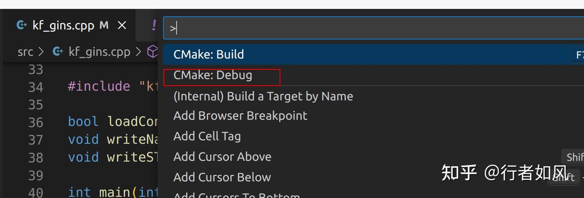Run the Add Cursor Above command
Viewport: 584px width, 198px height.
222,157
